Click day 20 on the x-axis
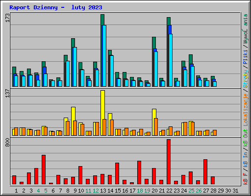Screen dimensions: 251x196 click(x=154, y=191)
